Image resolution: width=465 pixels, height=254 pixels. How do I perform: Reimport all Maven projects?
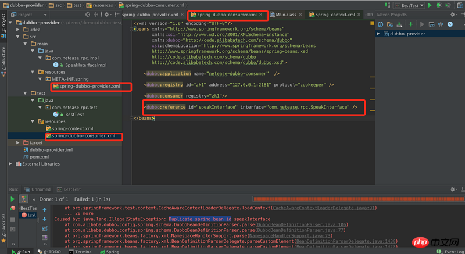coord(381,24)
